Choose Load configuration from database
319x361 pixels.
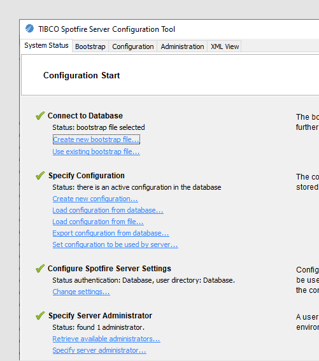click(x=108, y=210)
